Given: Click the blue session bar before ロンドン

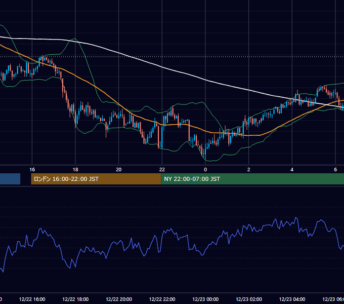Looking at the screenshot, I should [10, 179].
